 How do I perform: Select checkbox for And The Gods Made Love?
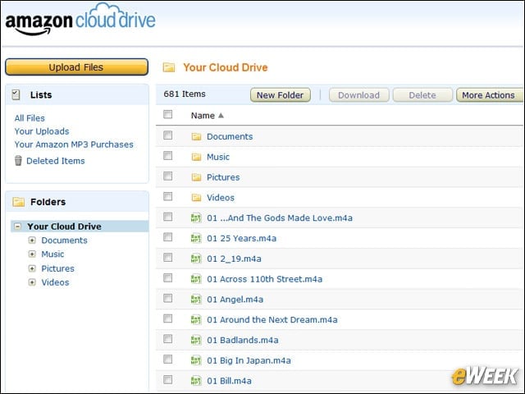[x=167, y=217]
